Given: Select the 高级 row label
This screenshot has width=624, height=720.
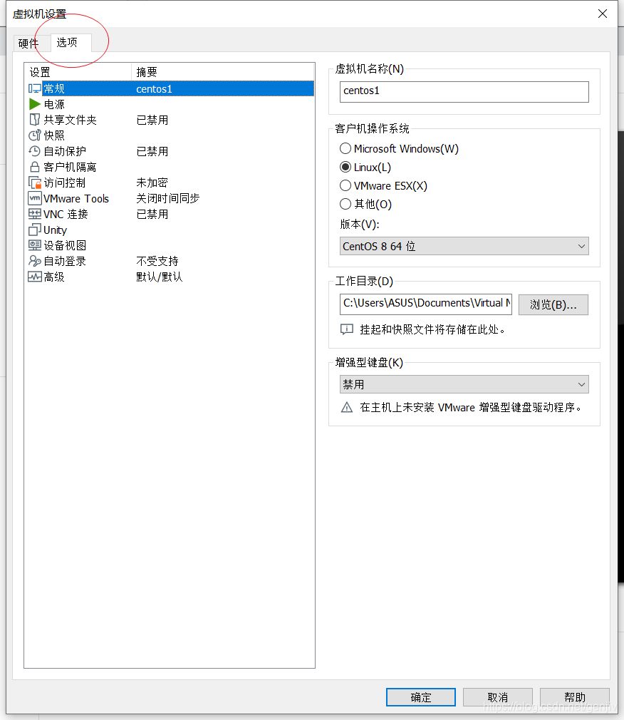Looking at the screenshot, I should (54, 277).
